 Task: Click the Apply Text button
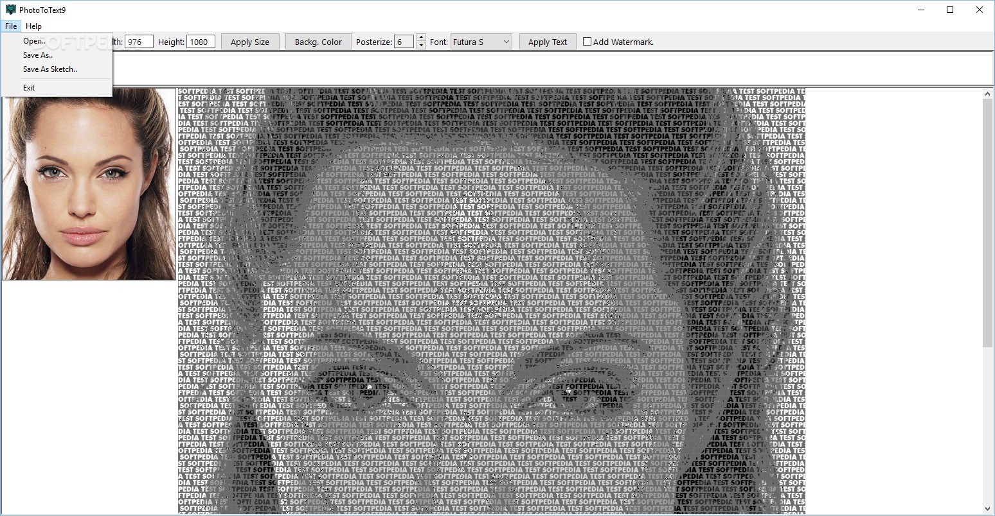(548, 42)
